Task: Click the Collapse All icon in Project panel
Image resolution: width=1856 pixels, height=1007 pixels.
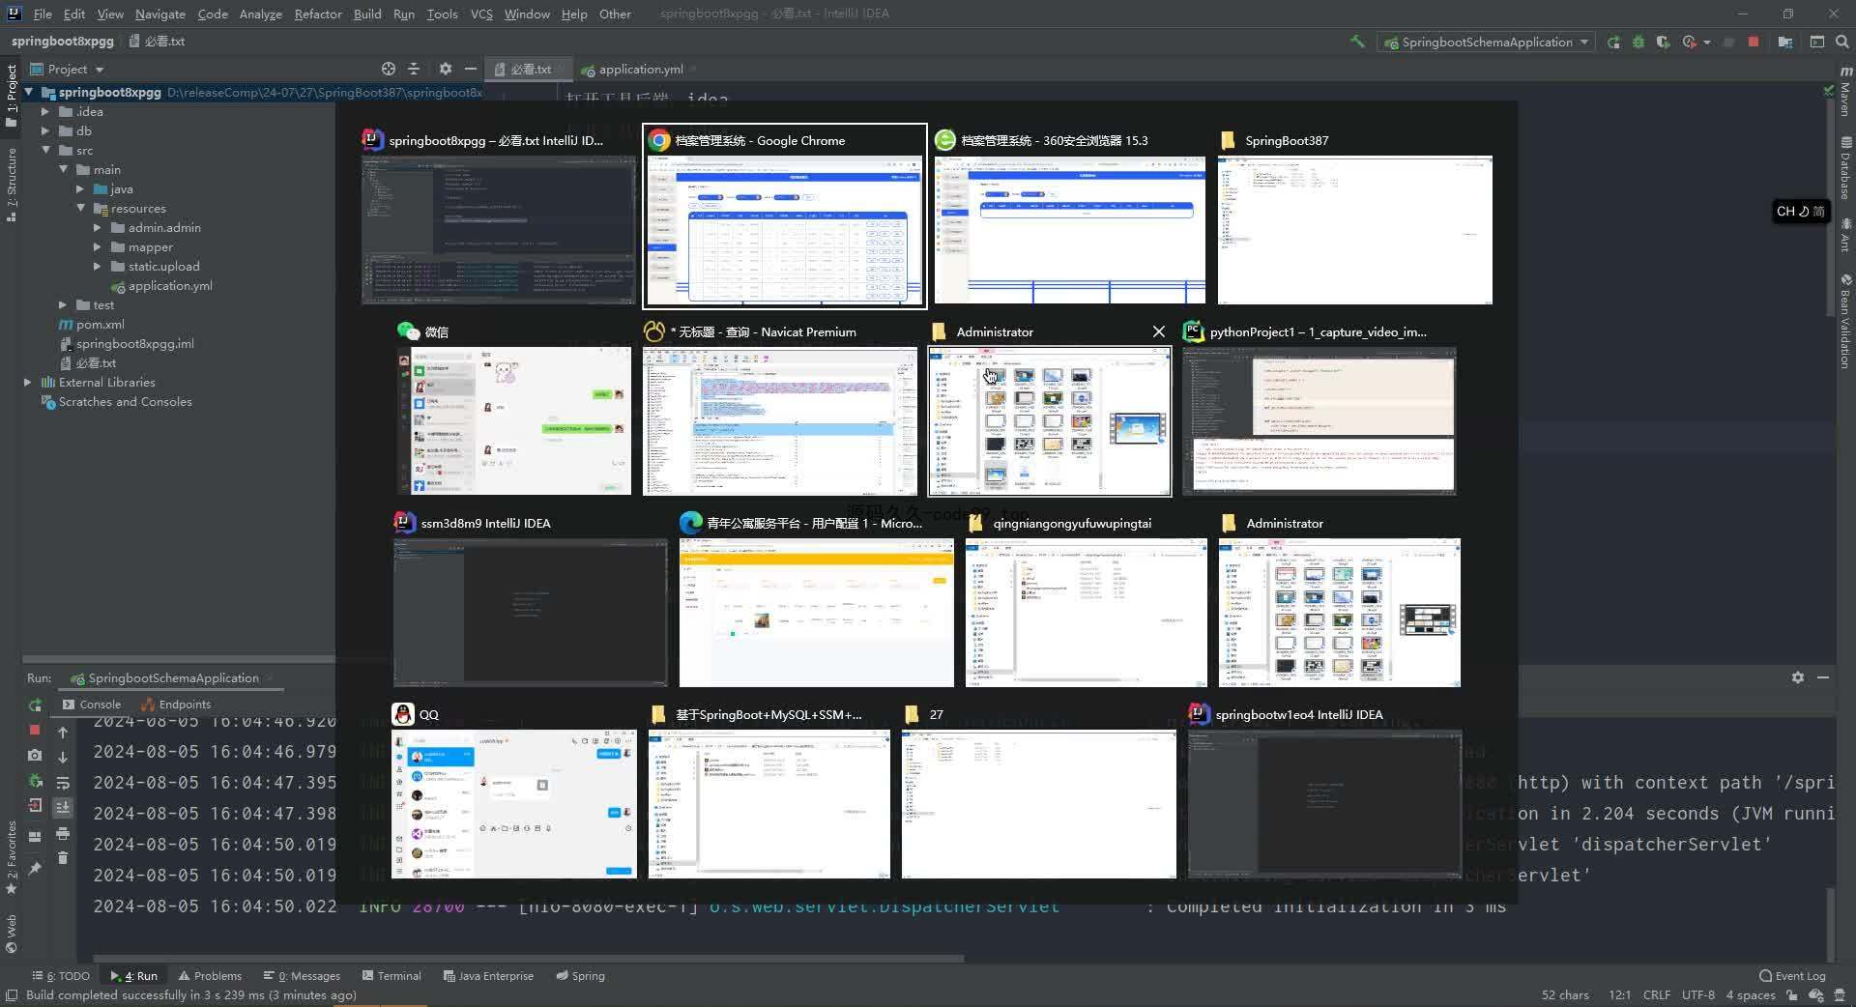Action: pos(414,69)
